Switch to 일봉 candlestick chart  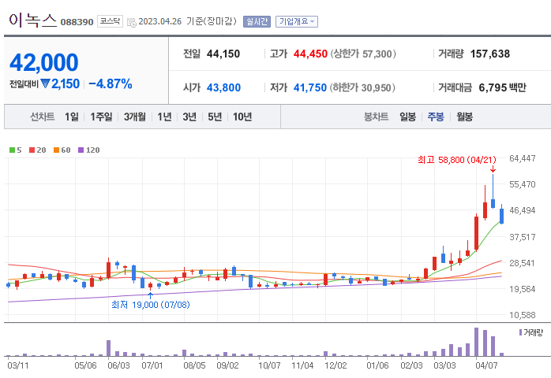click(407, 117)
